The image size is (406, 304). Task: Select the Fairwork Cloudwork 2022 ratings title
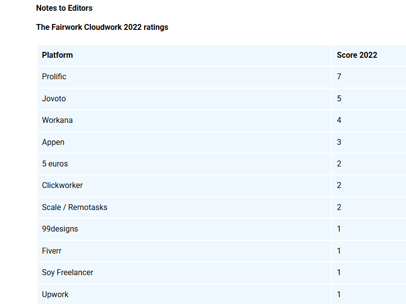pos(102,27)
